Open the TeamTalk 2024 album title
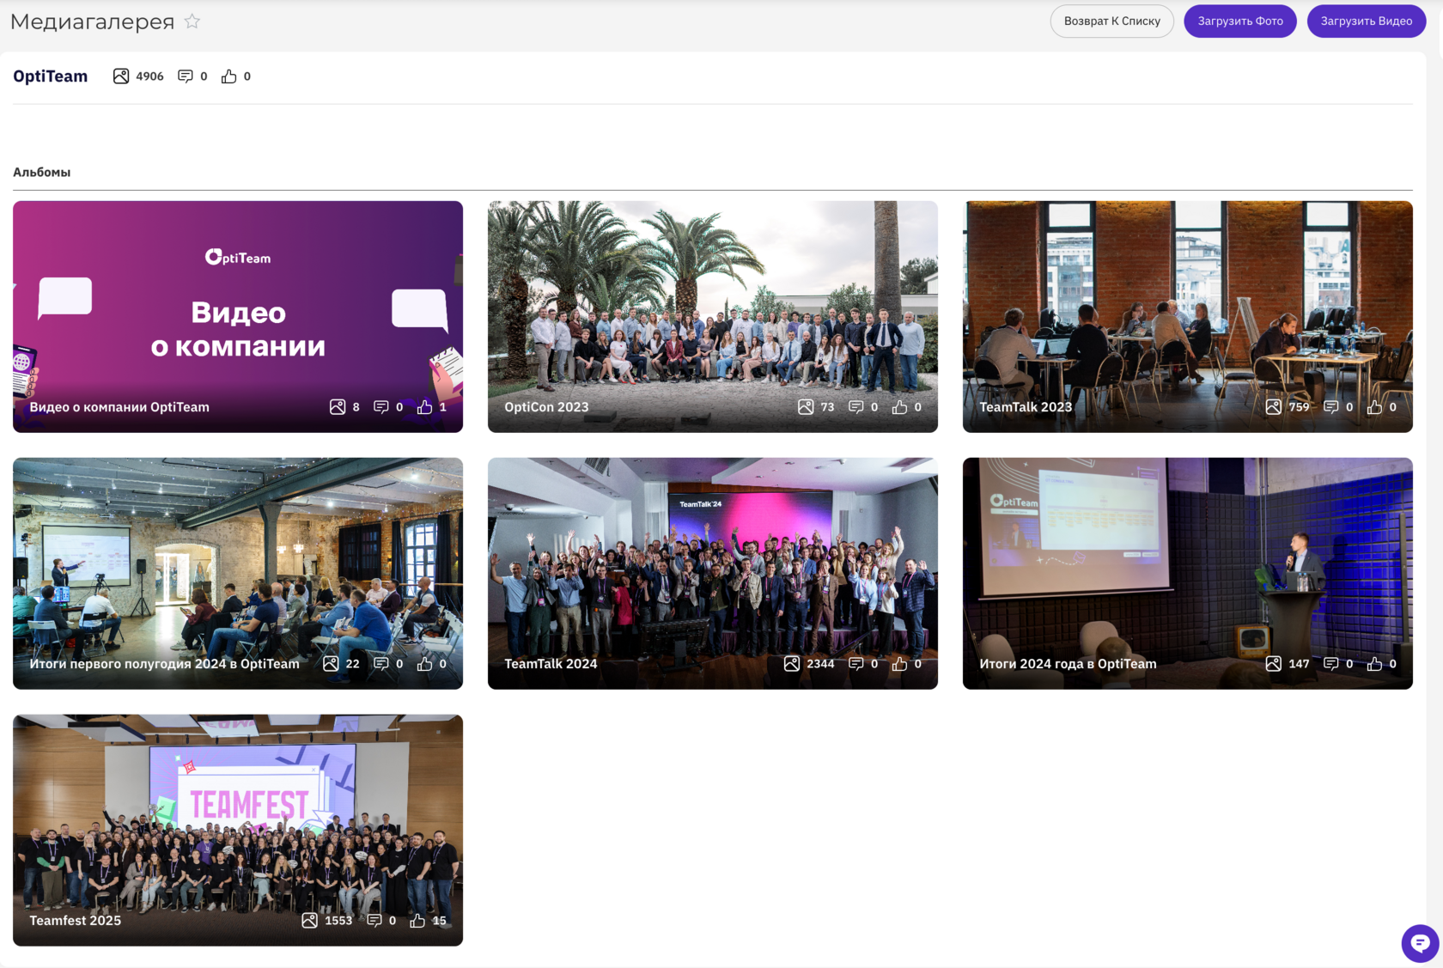The image size is (1443, 968). (x=551, y=664)
